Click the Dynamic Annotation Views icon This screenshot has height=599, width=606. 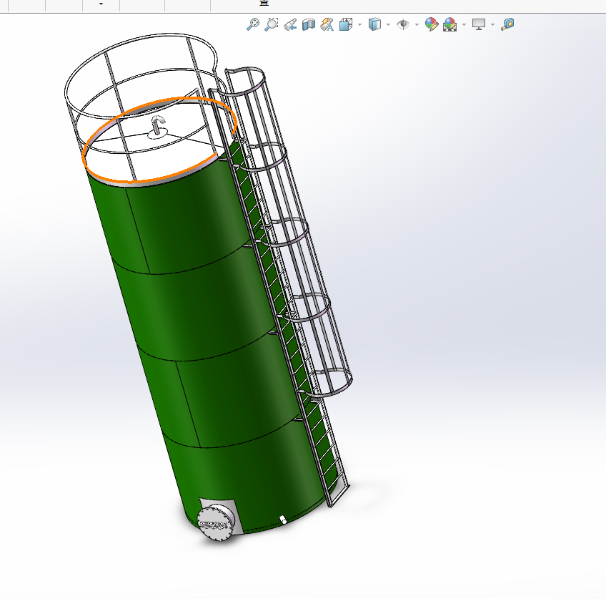coord(327,24)
